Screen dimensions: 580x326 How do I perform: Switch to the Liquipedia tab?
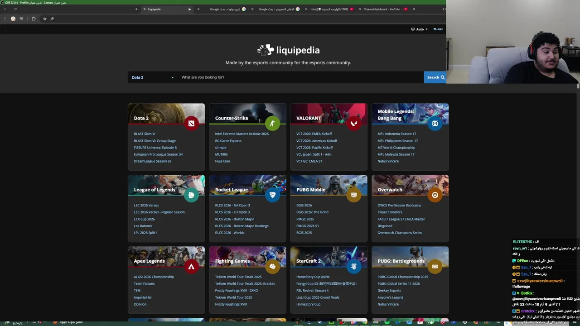point(168,9)
